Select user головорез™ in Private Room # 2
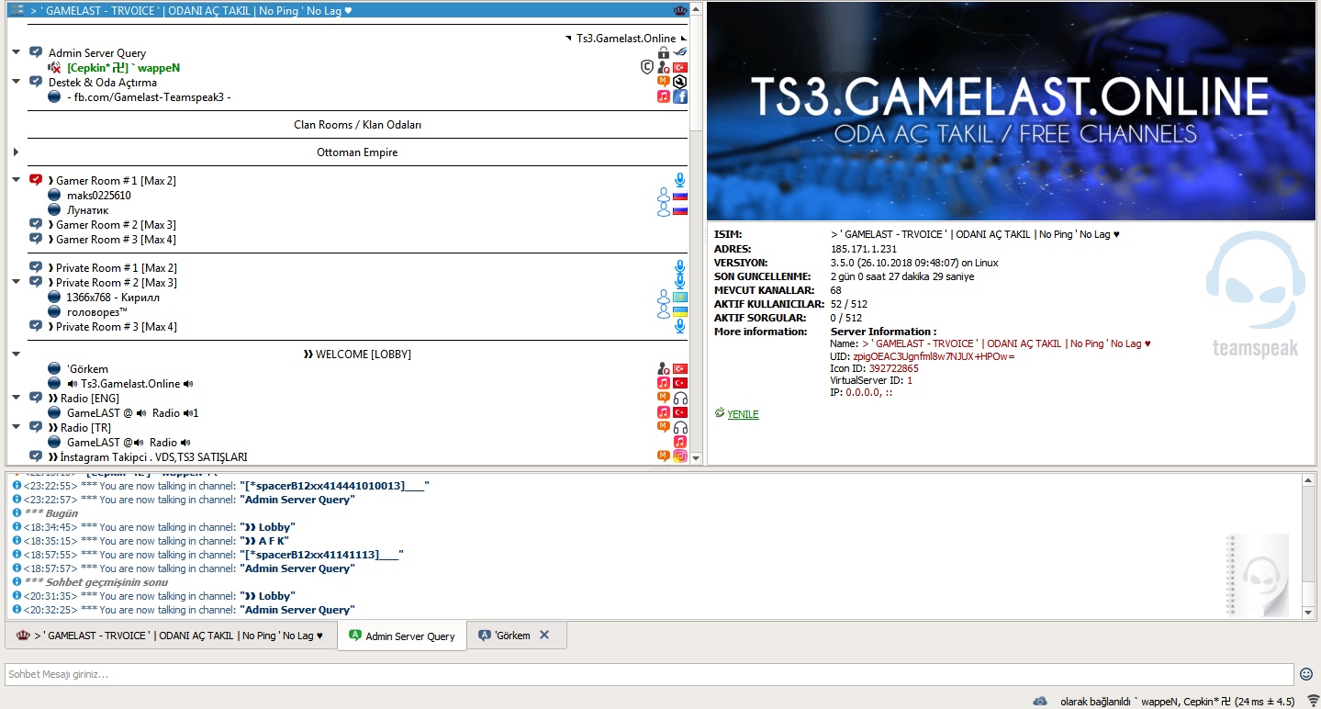 97,312
